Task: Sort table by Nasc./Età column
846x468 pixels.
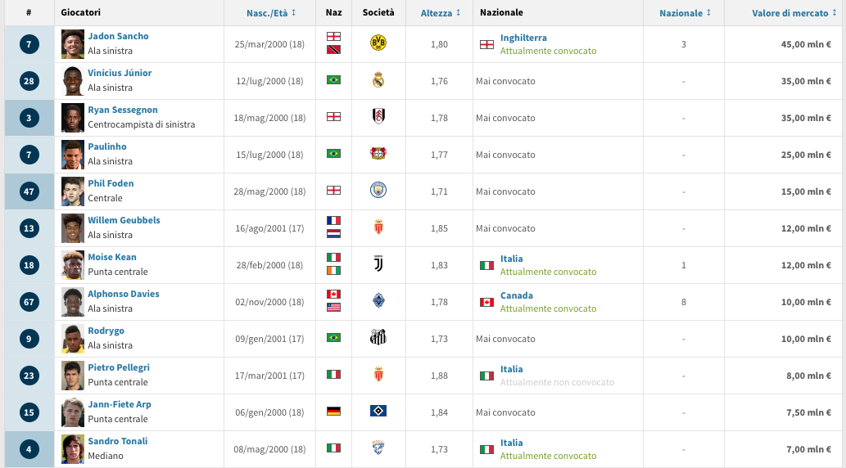Action: [271, 13]
